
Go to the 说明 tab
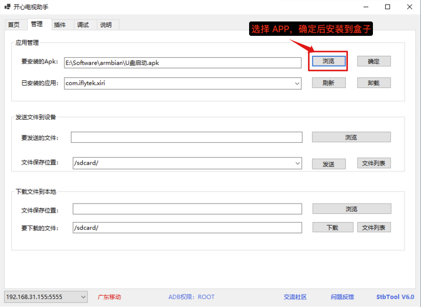pos(106,25)
